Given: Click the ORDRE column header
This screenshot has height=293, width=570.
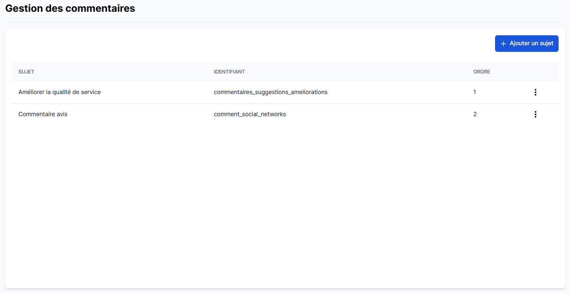Looking at the screenshot, I should click(x=481, y=72).
